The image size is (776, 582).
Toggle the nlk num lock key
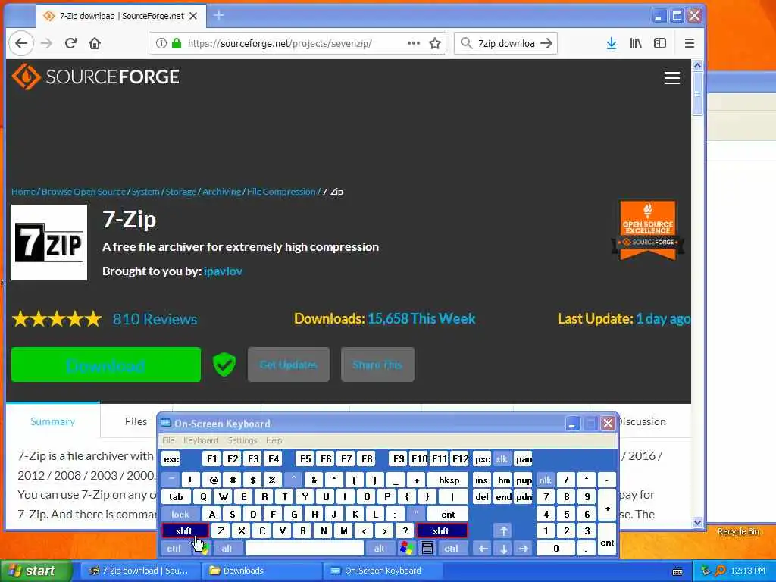coord(545,480)
